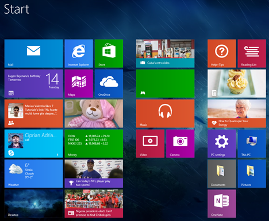Open the Store tile

[109, 53]
